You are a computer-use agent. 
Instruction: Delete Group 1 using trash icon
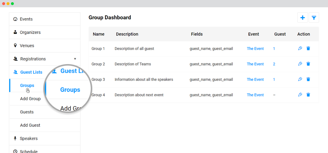click(308, 48)
